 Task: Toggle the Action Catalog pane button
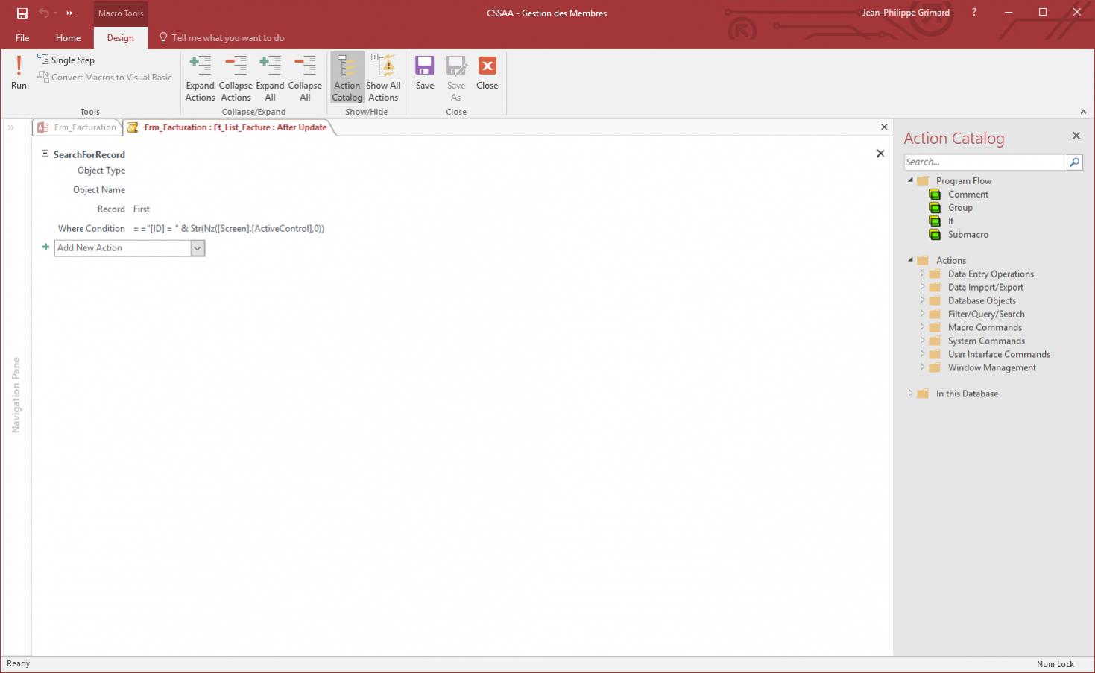[347, 78]
